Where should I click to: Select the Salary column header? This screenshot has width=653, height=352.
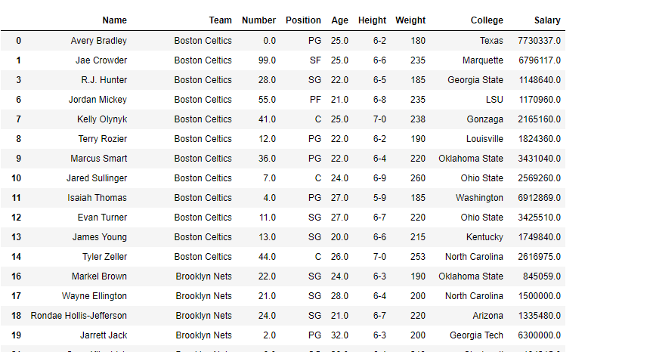(547, 20)
